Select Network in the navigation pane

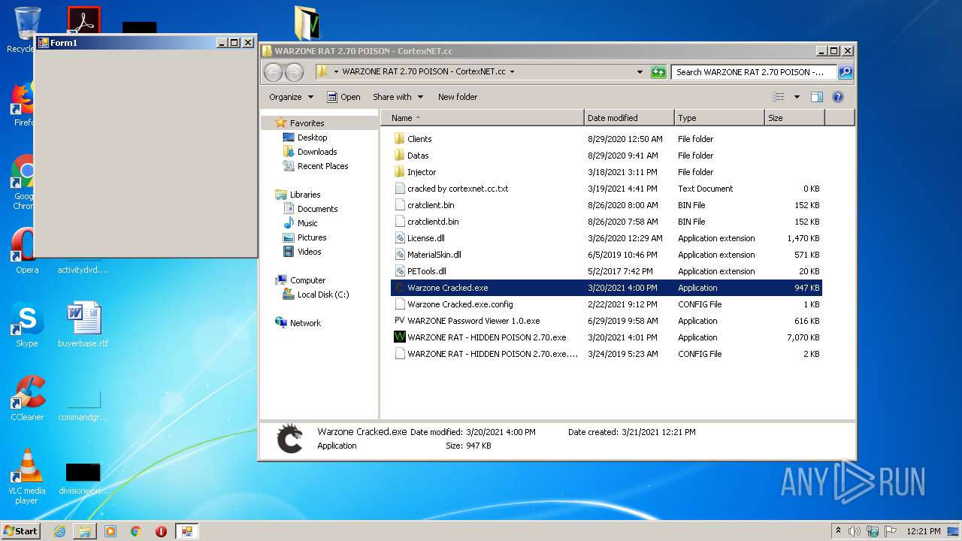point(305,323)
